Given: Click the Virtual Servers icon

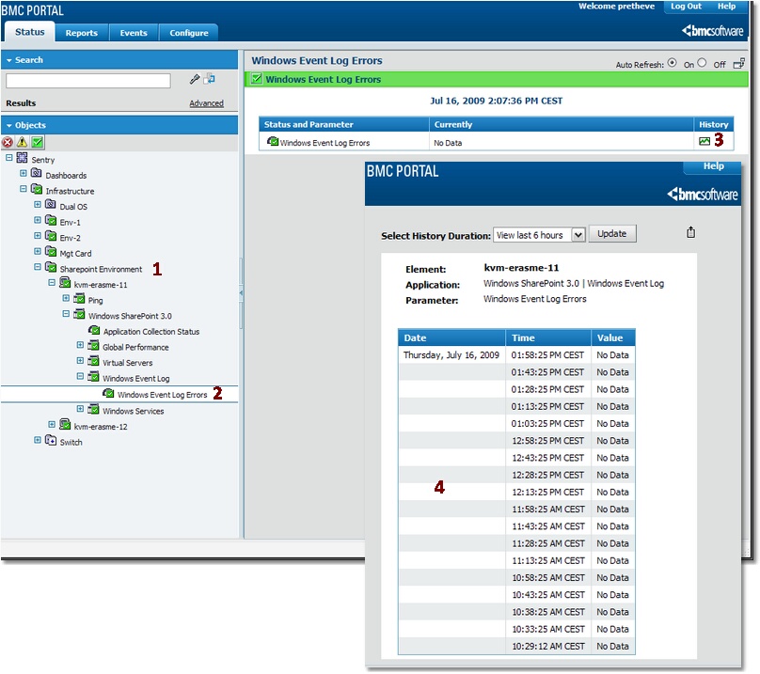Looking at the screenshot, I should (93, 361).
